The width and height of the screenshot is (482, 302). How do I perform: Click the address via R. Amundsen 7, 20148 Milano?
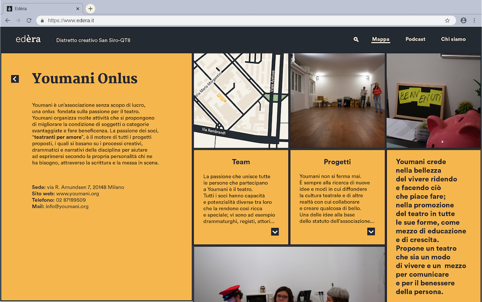point(86,187)
